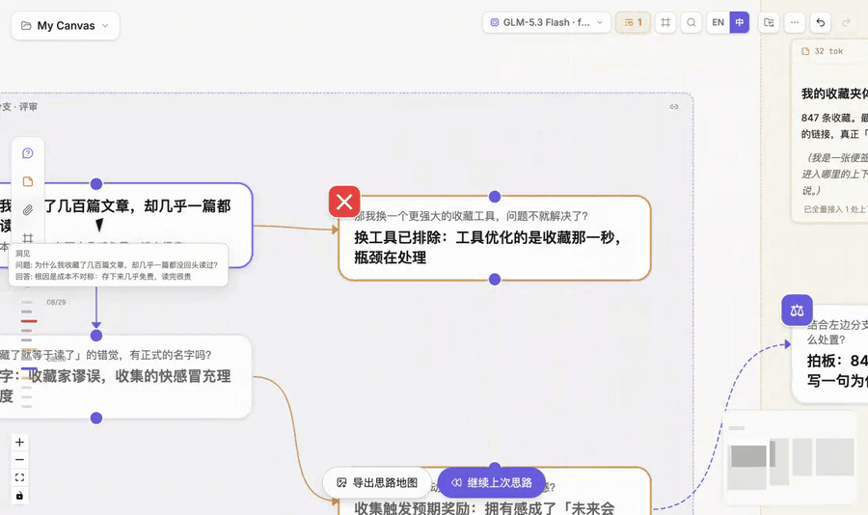Undo the last action

tap(821, 23)
